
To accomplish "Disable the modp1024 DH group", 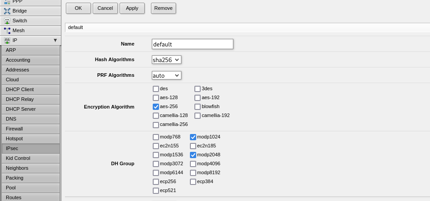I will [x=193, y=137].
